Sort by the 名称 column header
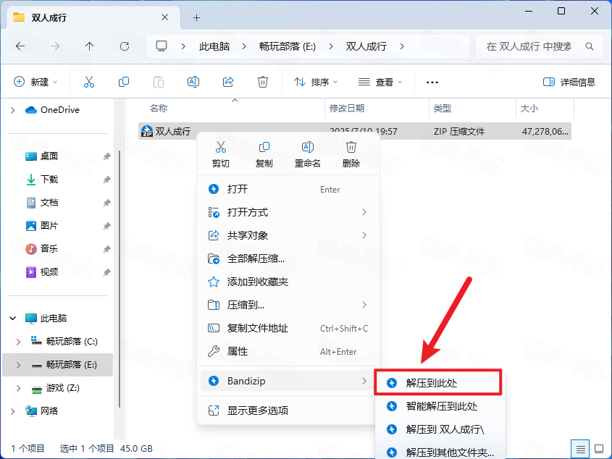The image size is (612, 459). (232, 108)
